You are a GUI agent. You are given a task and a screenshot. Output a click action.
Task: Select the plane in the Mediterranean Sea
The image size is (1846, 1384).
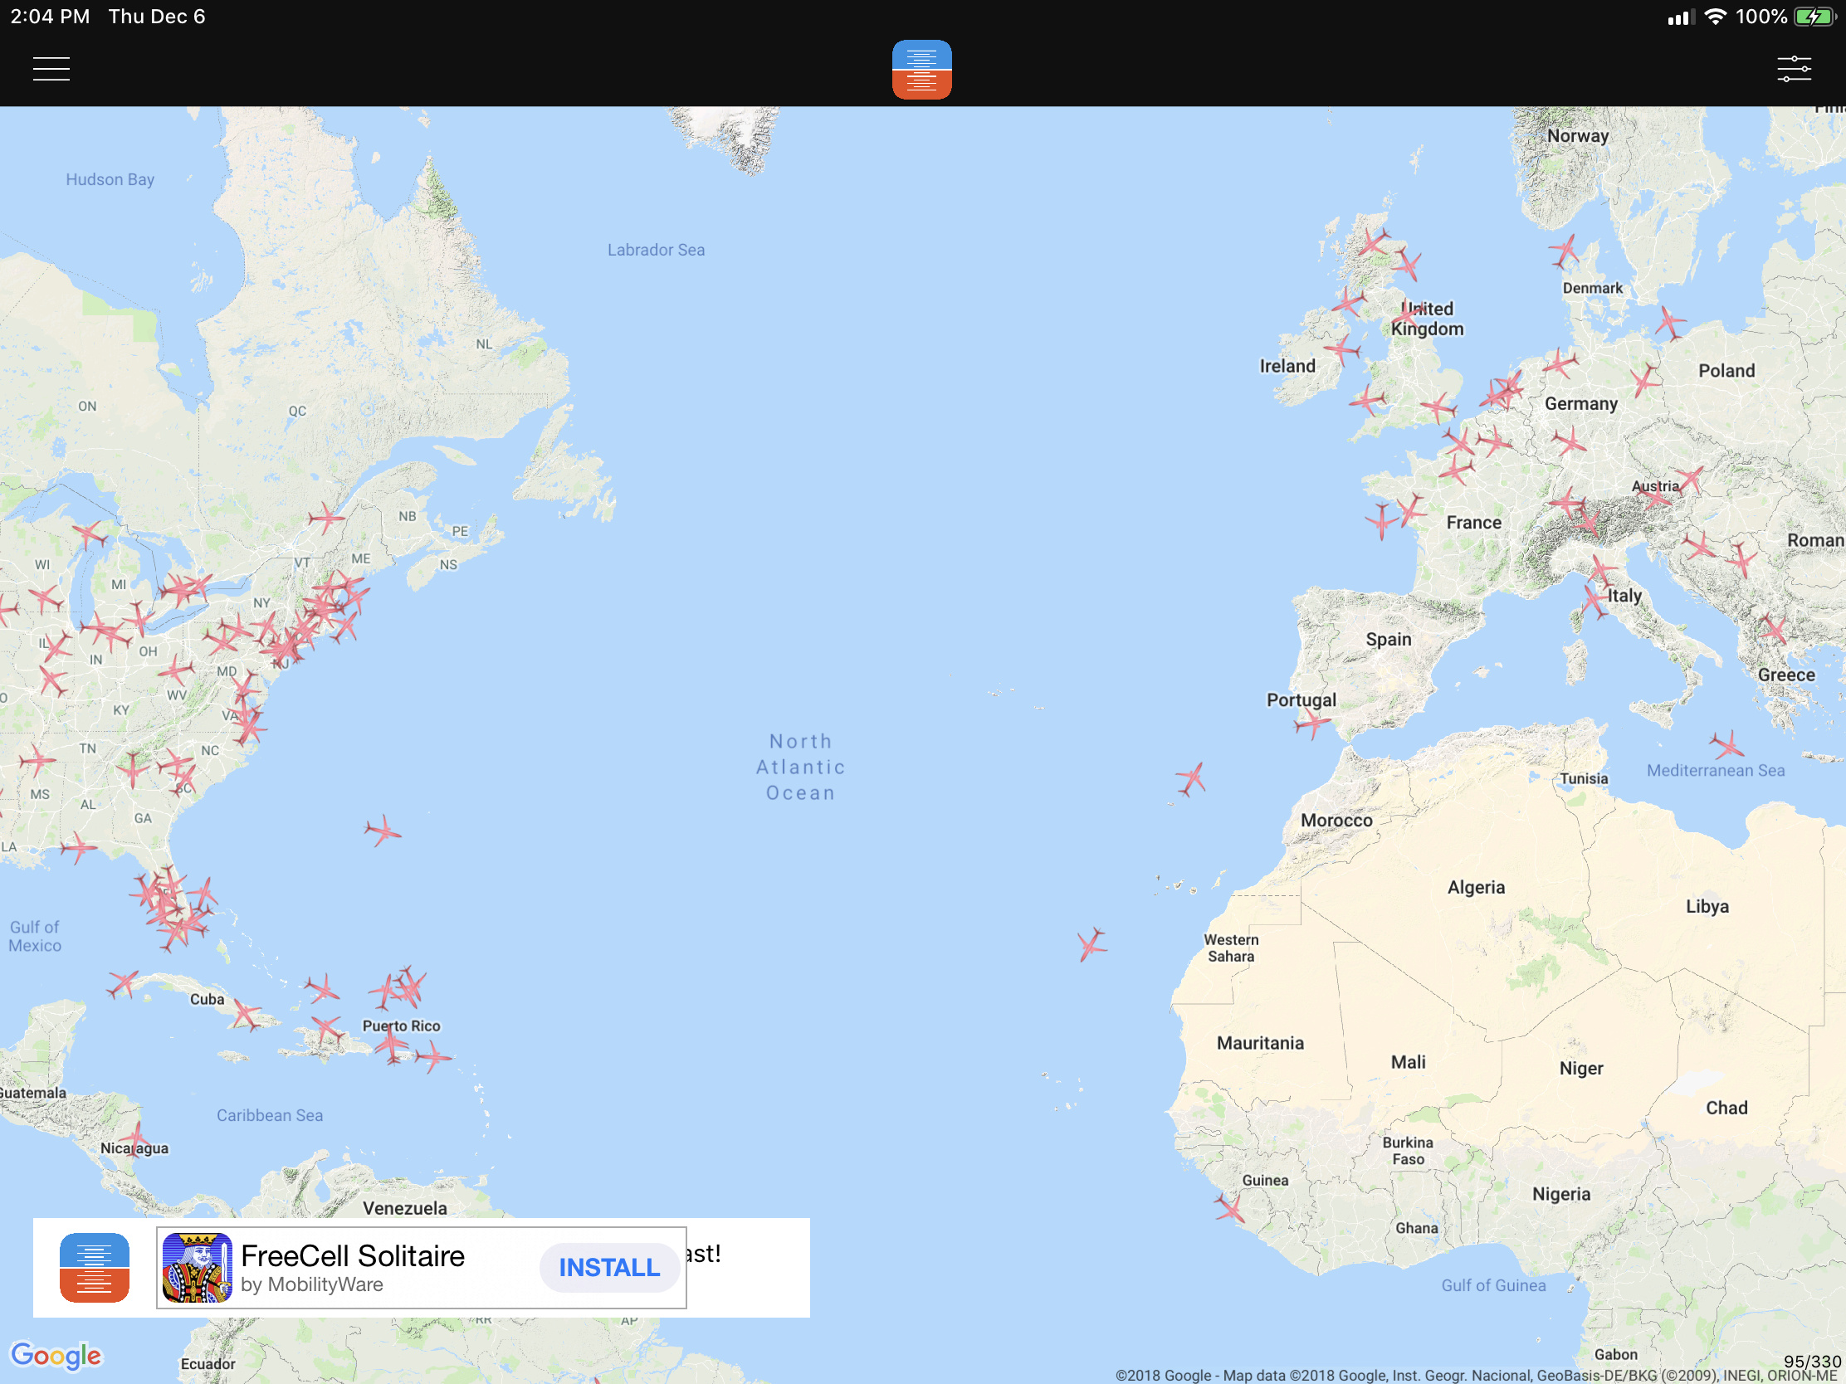[x=1726, y=744]
